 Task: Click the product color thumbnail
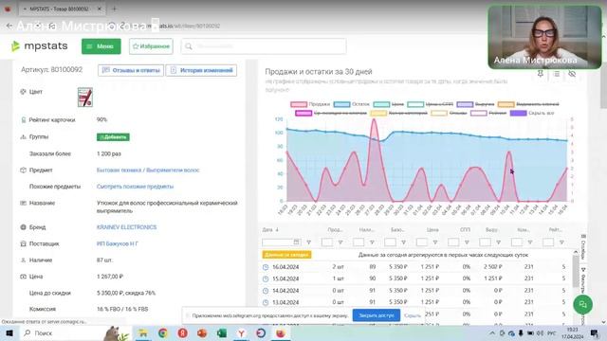click(84, 97)
